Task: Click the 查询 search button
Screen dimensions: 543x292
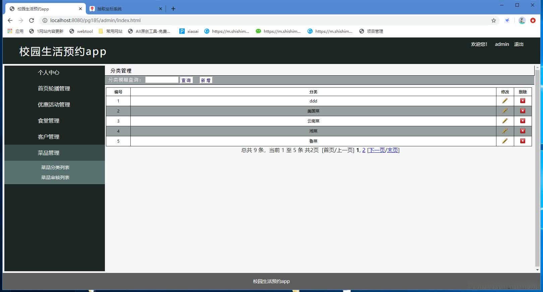Action: click(186, 80)
